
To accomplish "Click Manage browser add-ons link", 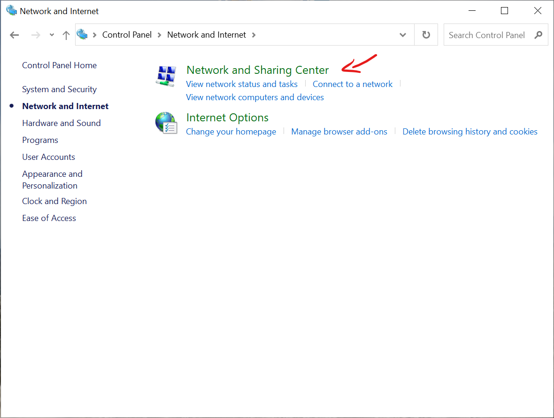I will [x=339, y=132].
